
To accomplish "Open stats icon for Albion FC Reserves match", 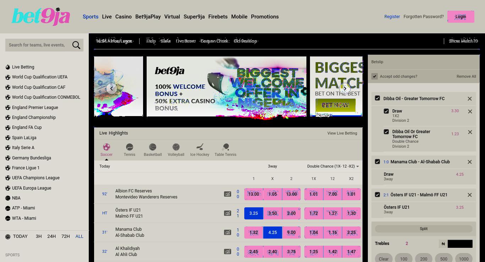I will 227,194.
